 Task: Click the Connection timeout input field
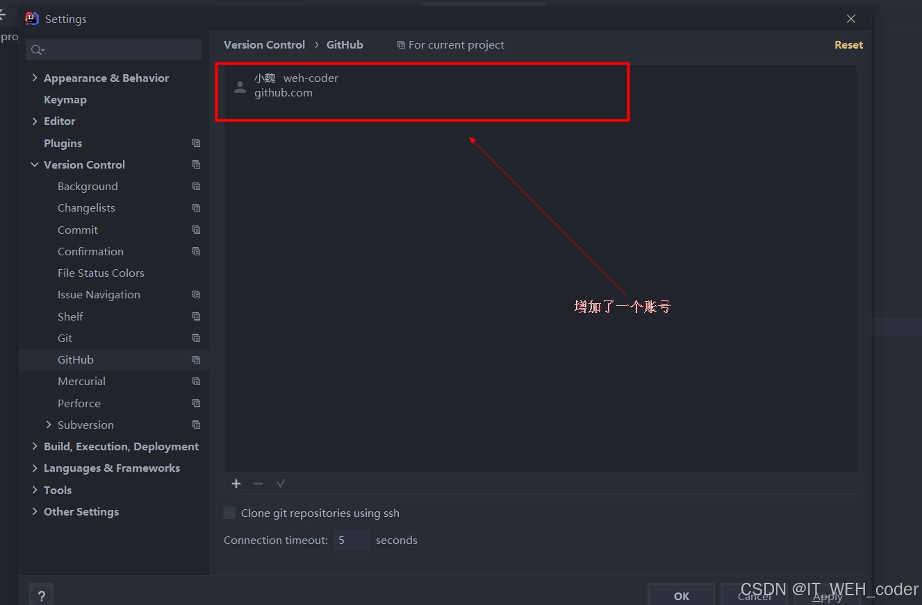click(x=352, y=540)
